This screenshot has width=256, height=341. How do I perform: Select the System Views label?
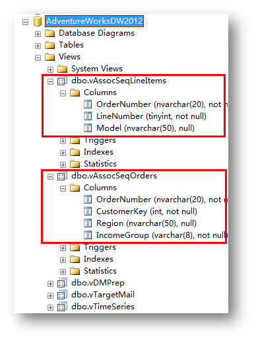[97, 69]
